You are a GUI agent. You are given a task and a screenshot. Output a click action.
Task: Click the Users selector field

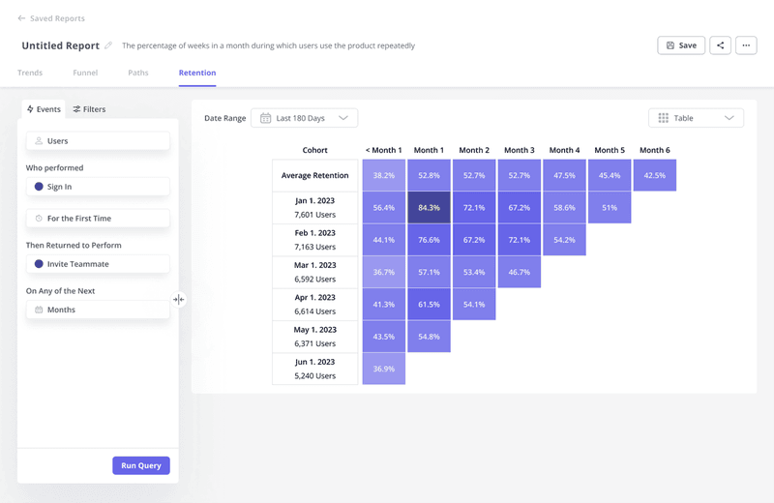pos(98,141)
